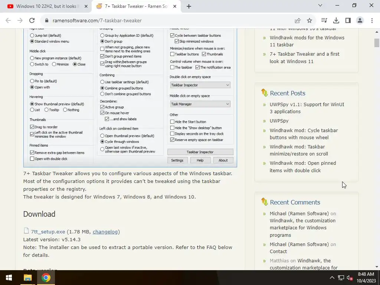The width and height of the screenshot is (380, 285).
Task: Open Chrome's three-dot menu
Action: [372, 20]
